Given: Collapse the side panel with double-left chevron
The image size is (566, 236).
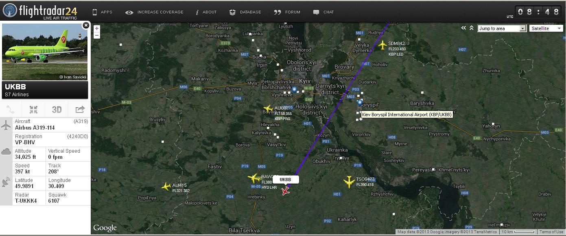Looking at the screenshot, I should coord(463,28).
